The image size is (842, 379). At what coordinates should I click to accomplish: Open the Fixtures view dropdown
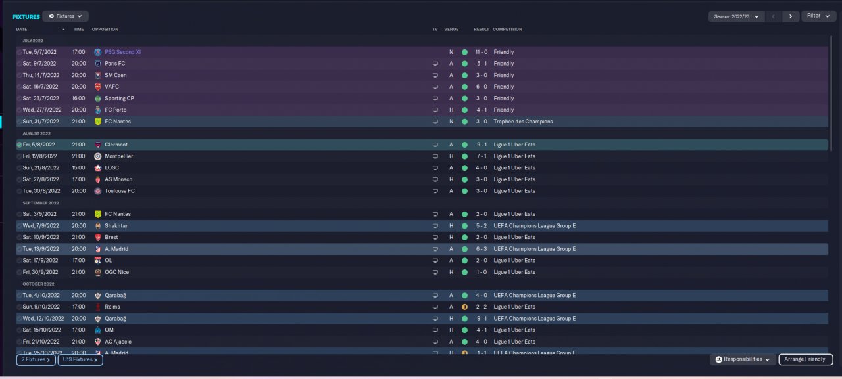click(x=66, y=16)
